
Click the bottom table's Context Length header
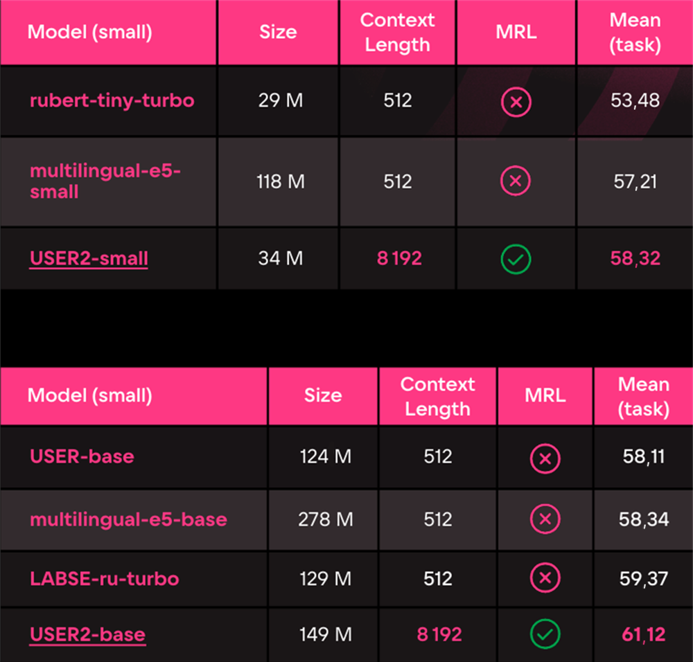point(437,397)
